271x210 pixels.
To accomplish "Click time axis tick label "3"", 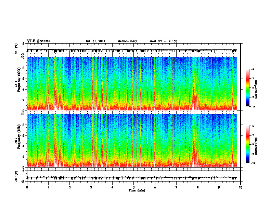I will (91, 187).
